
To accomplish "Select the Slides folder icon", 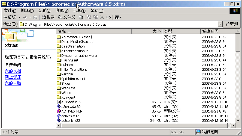I will tap(59, 83).
